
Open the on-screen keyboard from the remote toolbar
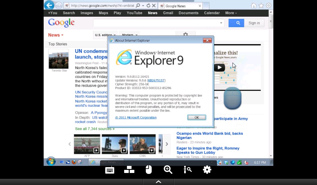click(110, 170)
